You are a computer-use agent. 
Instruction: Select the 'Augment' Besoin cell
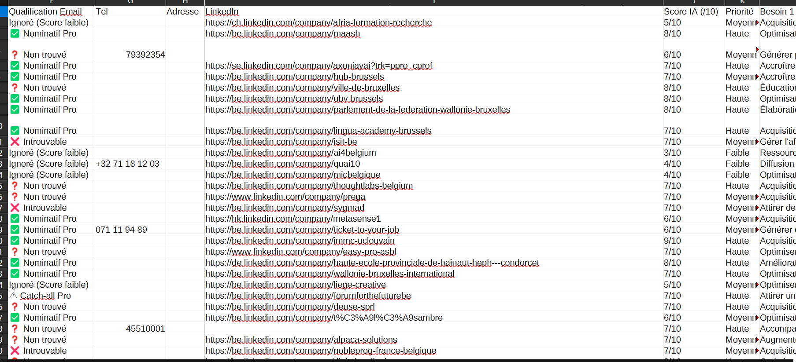click(x=777, y=340)
